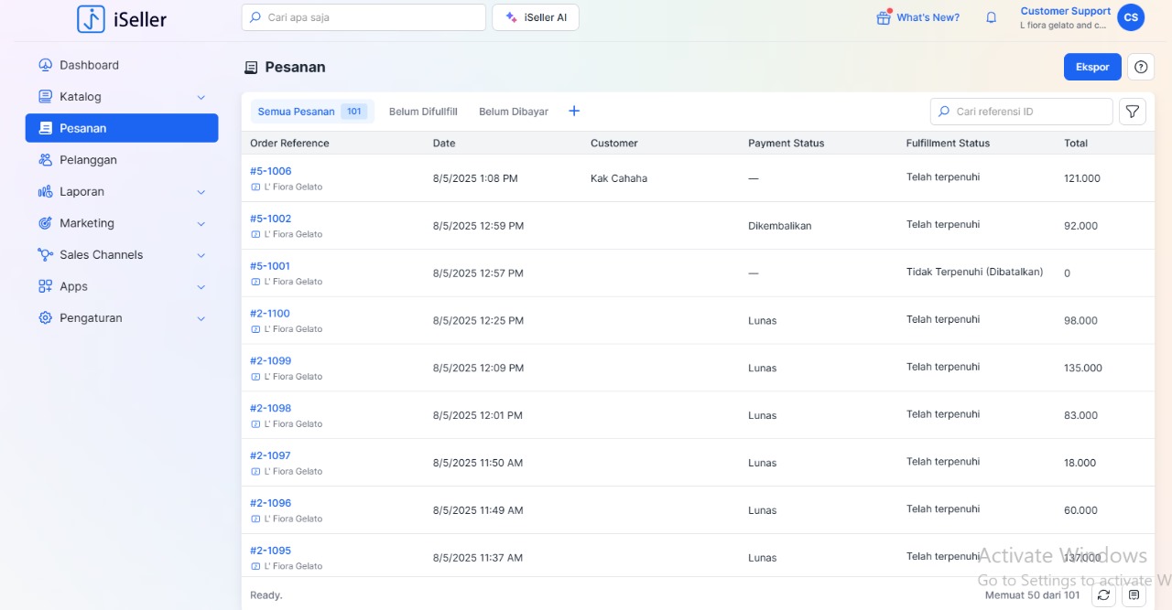Click the What's New link
1172x610 pixels.
tap(918, 17)
